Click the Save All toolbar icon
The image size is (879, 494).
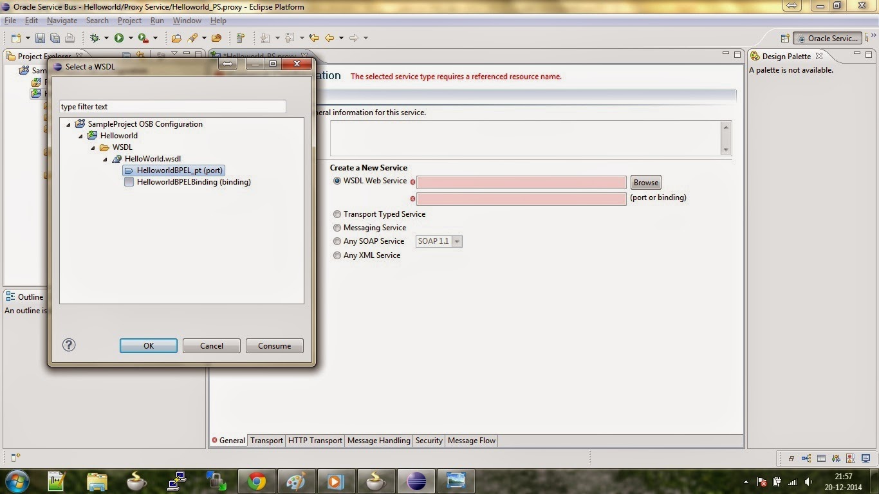click(55, 39)
